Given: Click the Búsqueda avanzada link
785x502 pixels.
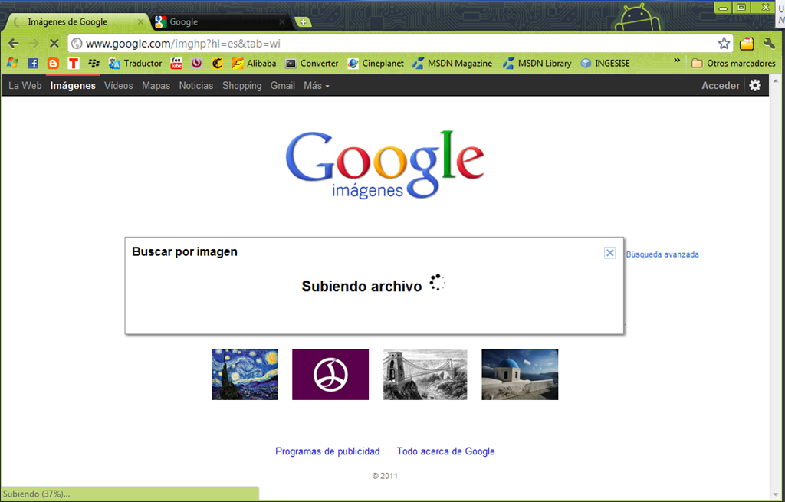Looking at the screenshot, I should pos(662,254).
